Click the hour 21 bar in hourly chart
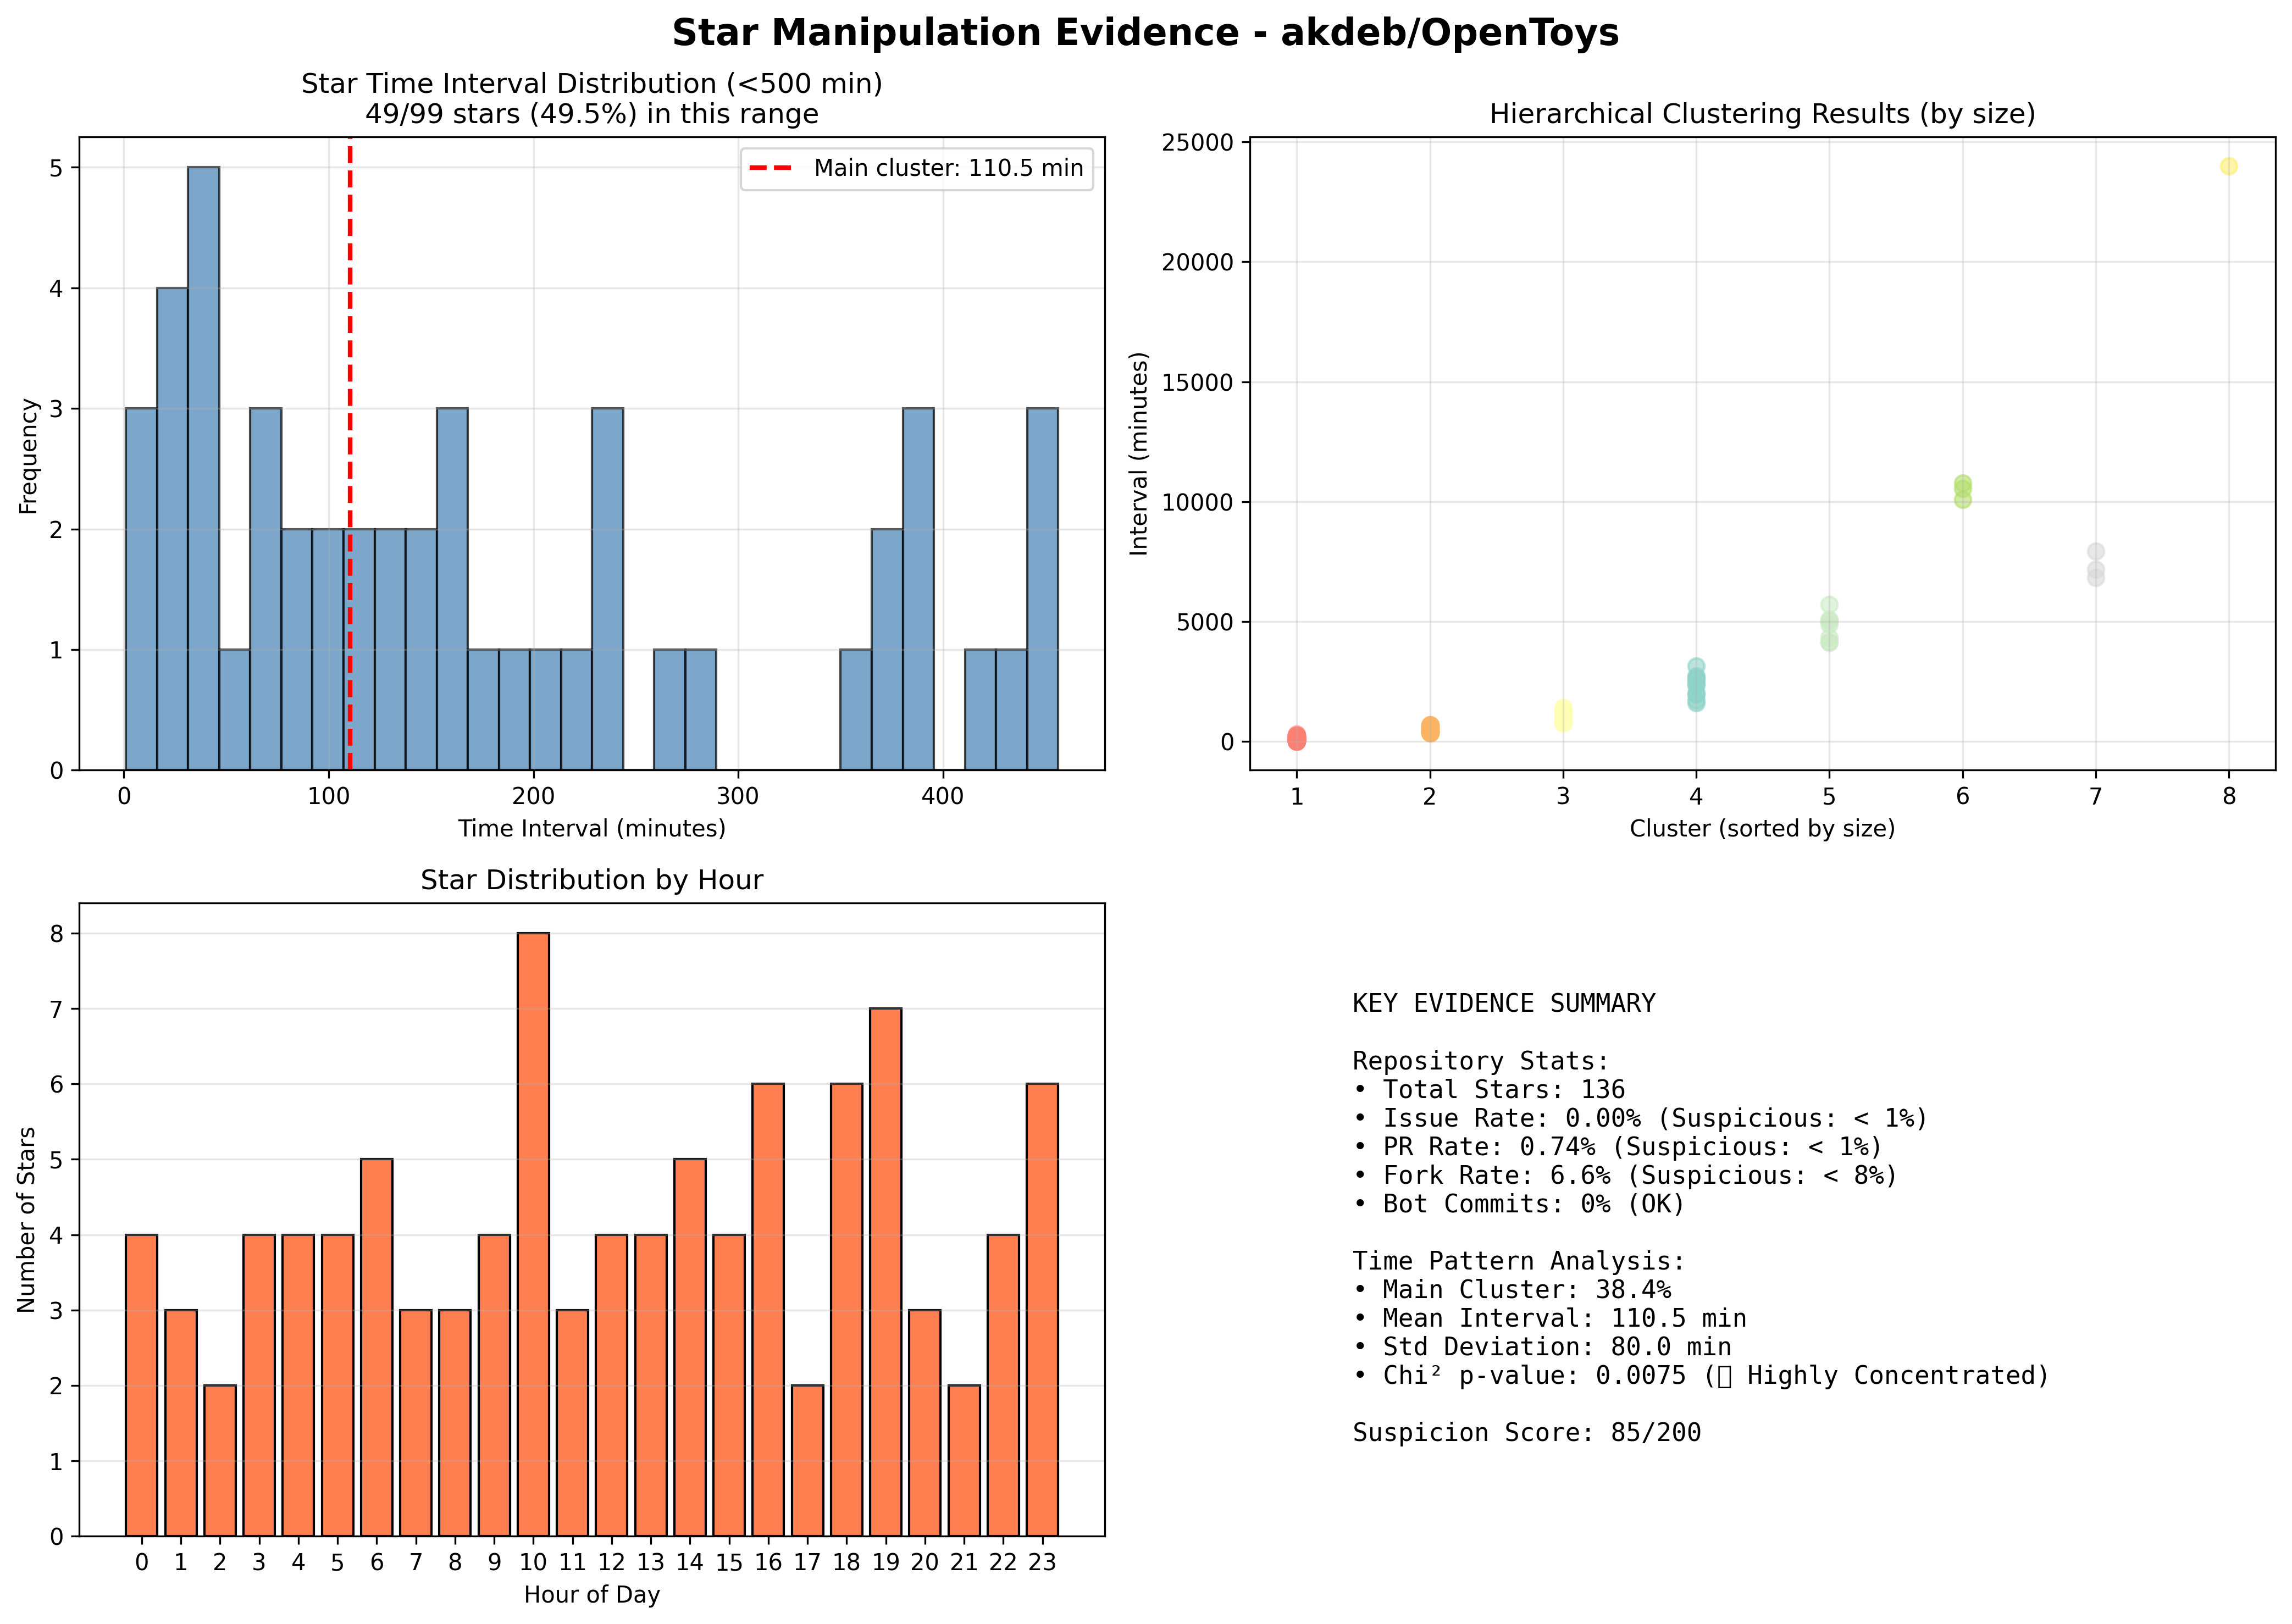The height and width of the screenshot is (1624, 2292). [964, 1461]
